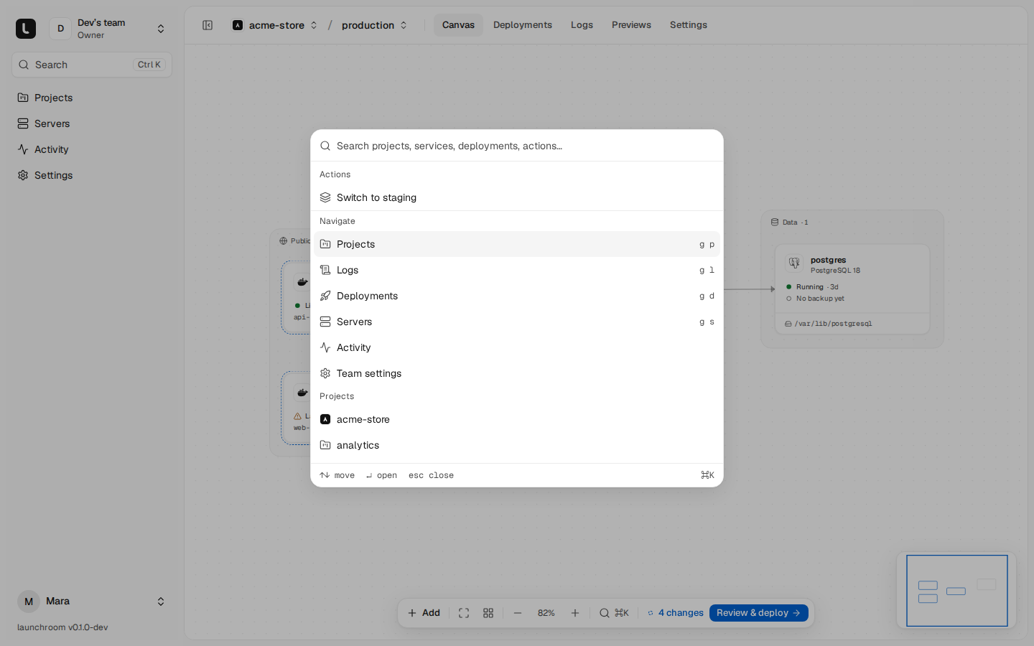
Task: Click the No backup yet status
Action: (815, 299)
